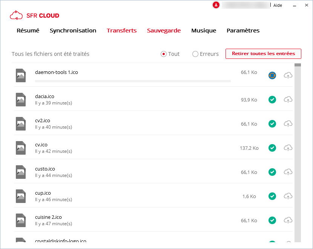This screenshot has height=249, width=313.
Task: Click the green checkmark for cup.ico
Action: click(272, 196)
